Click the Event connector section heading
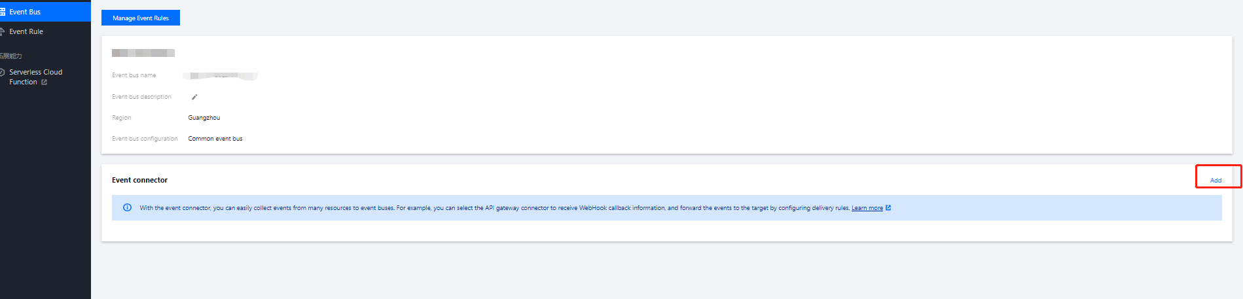Screen dimensions: 1243x299 139,180
